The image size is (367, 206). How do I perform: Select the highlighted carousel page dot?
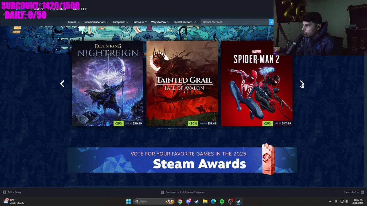tap(169, 129)
